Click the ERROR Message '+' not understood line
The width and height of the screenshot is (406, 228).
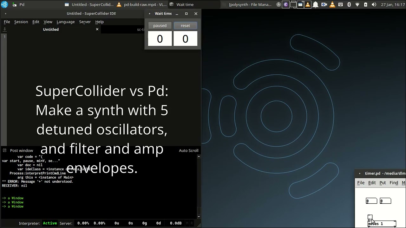pos(37,182)
